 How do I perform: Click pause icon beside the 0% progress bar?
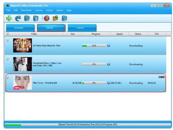point(109,64)
